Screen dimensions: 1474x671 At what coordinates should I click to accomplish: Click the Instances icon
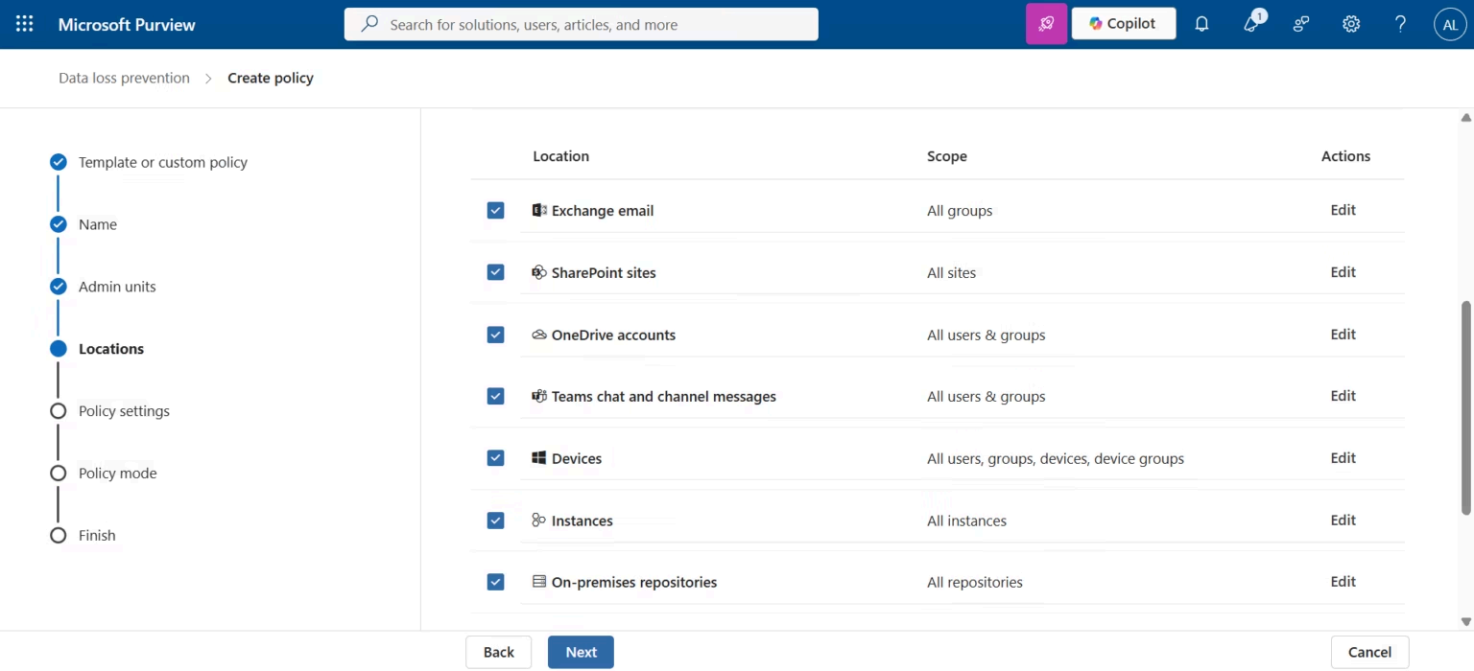coord(539,521)
